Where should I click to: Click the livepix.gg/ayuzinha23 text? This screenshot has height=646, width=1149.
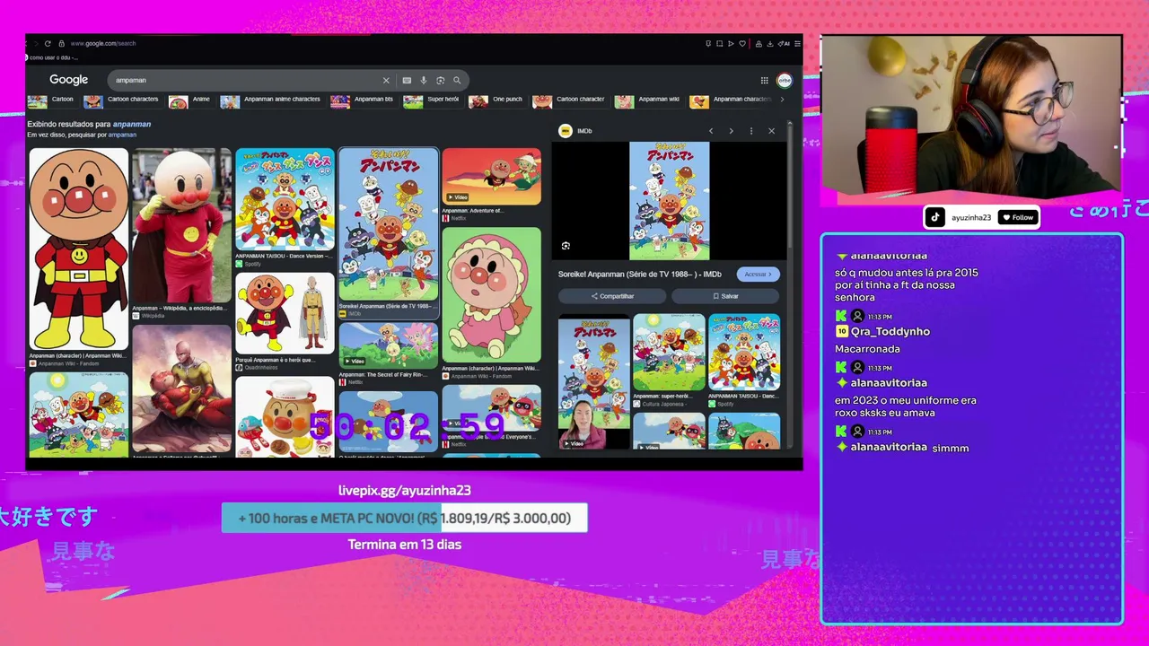click(x=404, y=491)
